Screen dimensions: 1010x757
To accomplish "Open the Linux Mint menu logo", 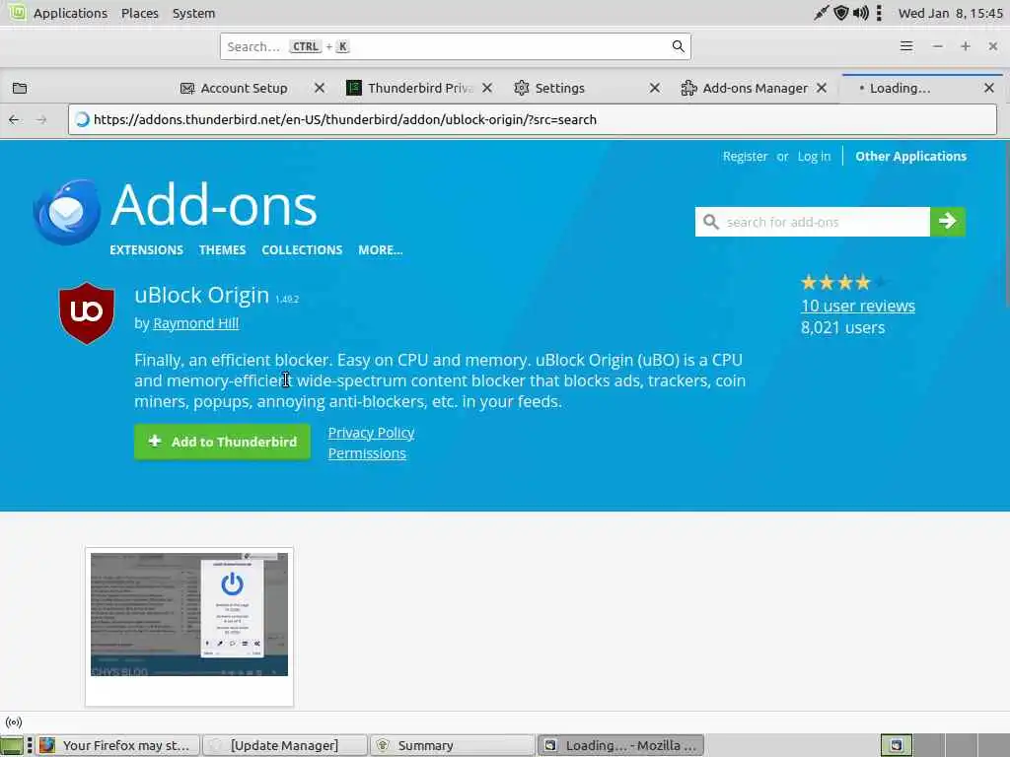I will [18, 12].
